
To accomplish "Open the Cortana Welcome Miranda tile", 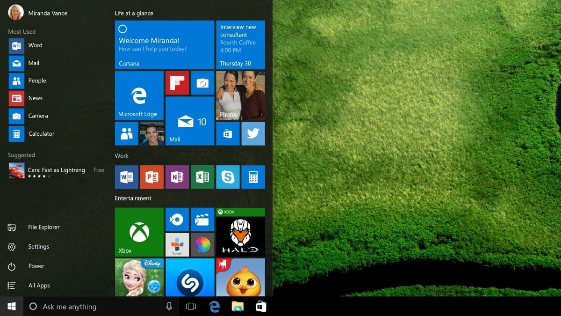I will click(x=165, y=45).
